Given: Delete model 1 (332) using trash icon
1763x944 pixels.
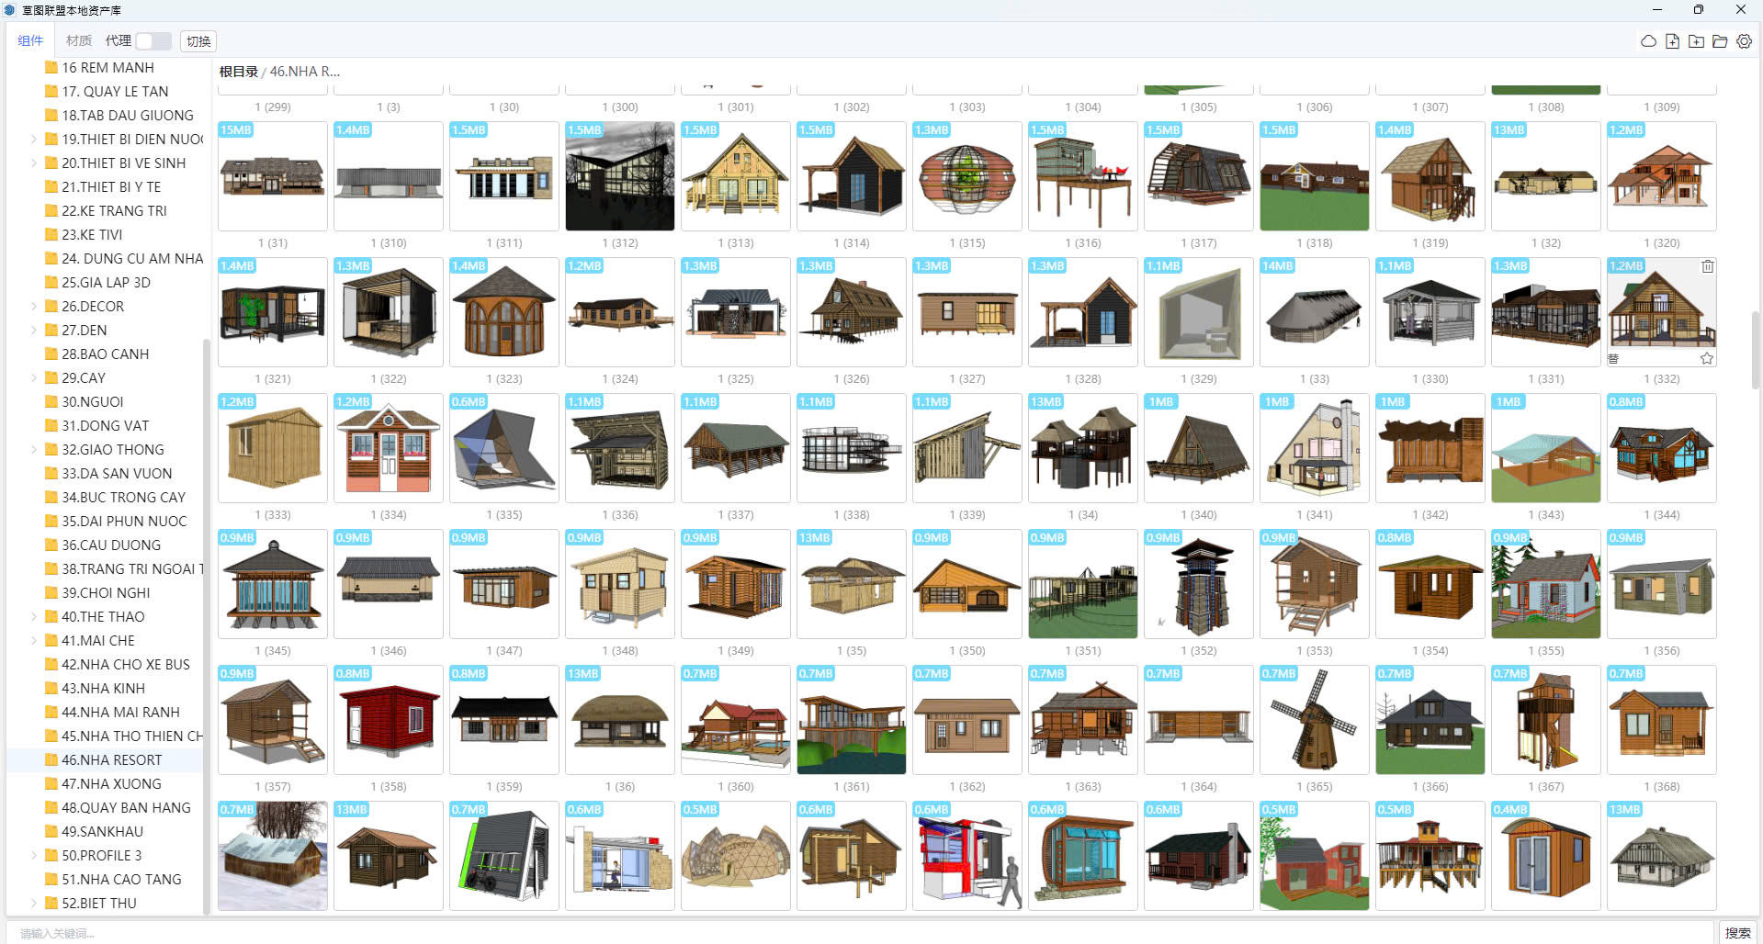Looking at the screenshot, I should [1707, 266].
